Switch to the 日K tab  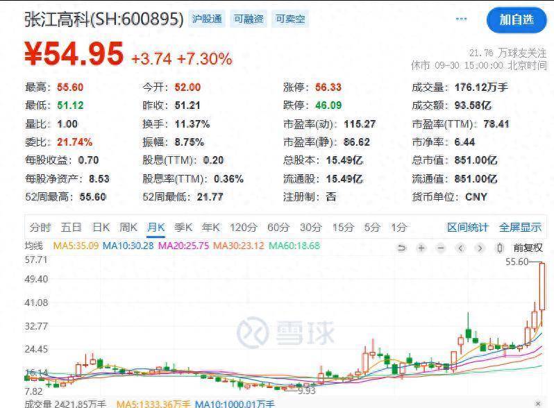(x=101, y=227)
